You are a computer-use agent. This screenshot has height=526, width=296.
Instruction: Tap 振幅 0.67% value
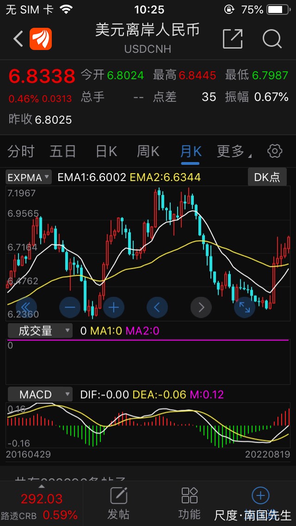pos(271,97)
